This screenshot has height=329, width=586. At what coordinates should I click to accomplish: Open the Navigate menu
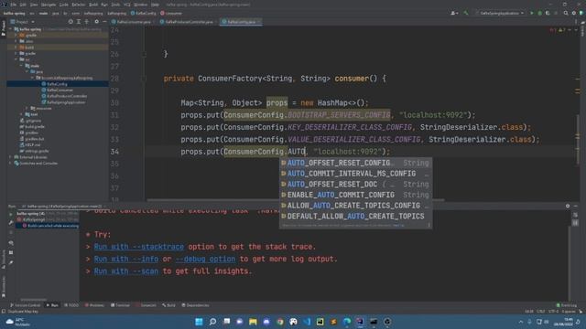[x=49, y=5]
